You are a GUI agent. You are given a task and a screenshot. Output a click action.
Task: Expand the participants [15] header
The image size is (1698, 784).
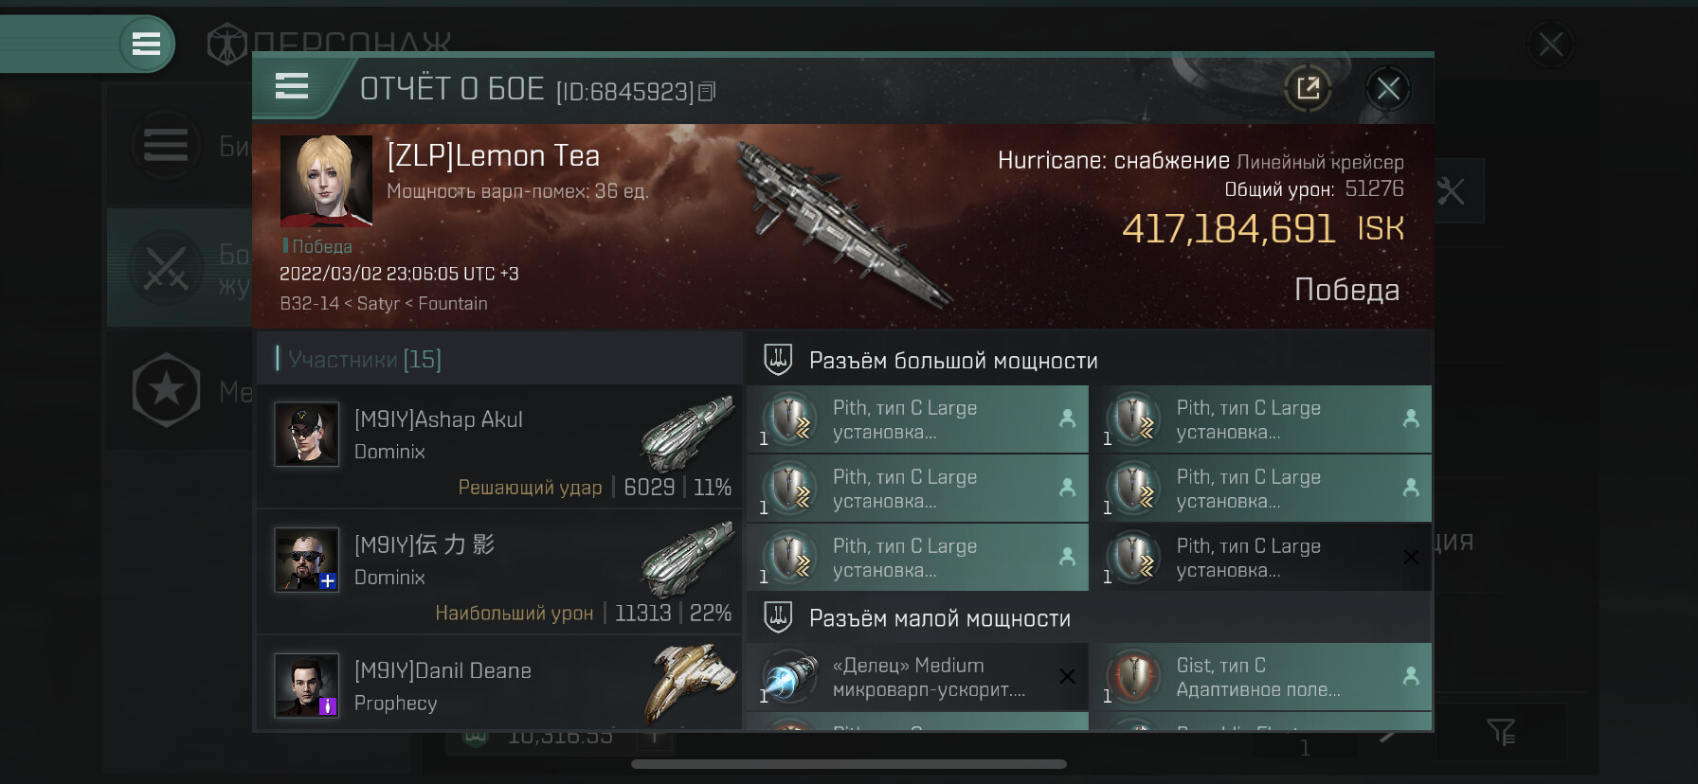[x=499, y=359]
